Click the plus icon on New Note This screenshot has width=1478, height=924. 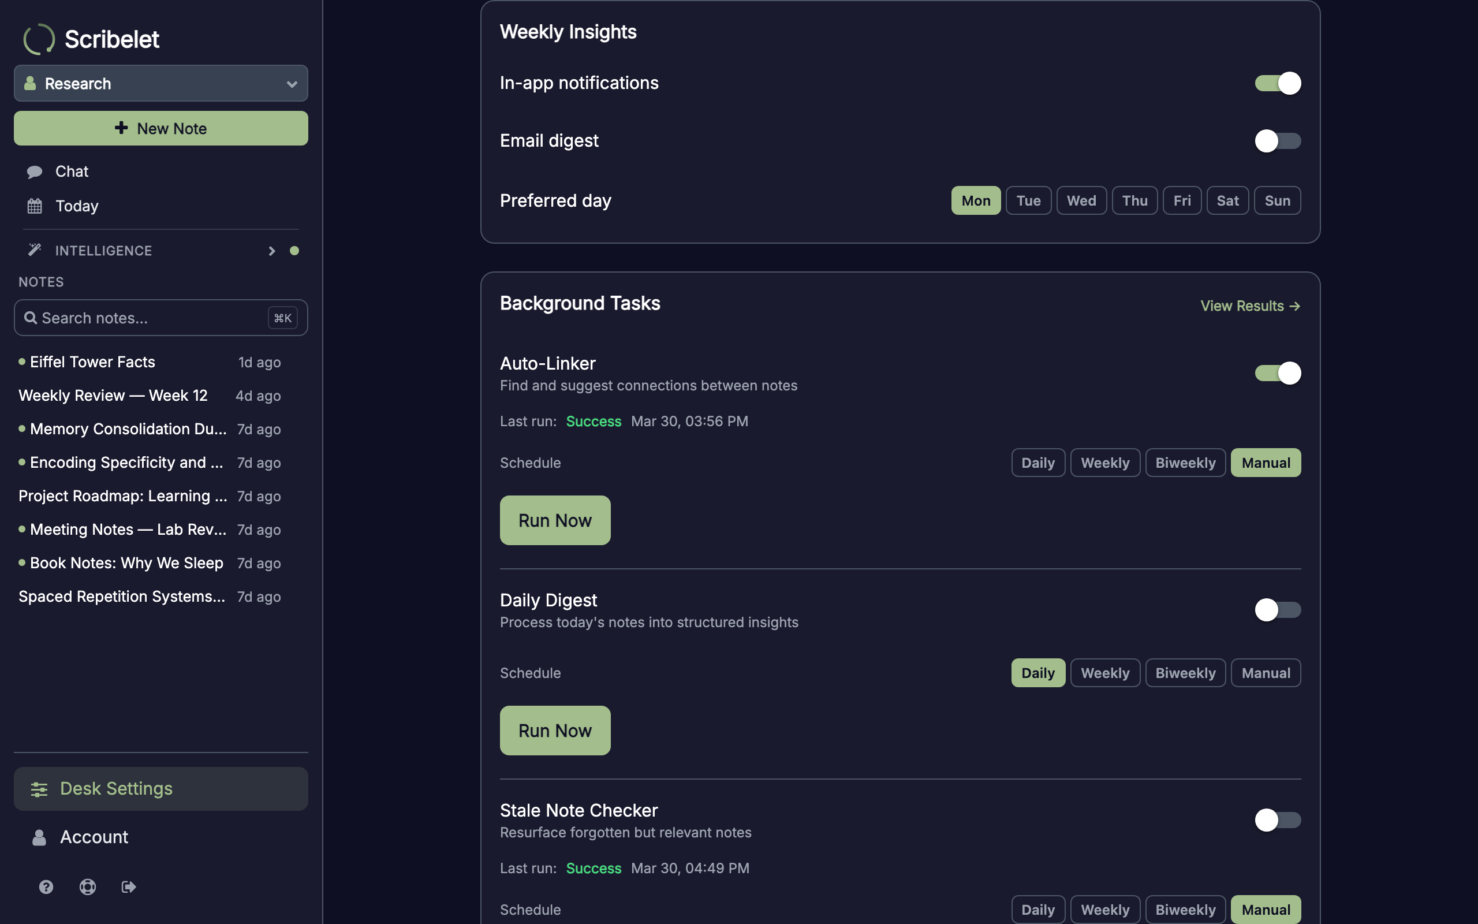122,128
